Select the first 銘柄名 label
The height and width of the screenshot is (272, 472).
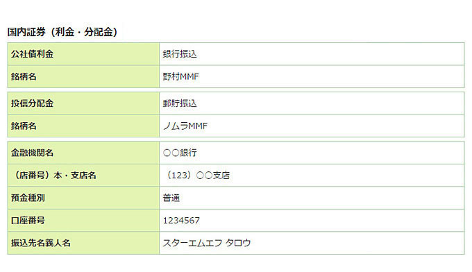(24, 77)
